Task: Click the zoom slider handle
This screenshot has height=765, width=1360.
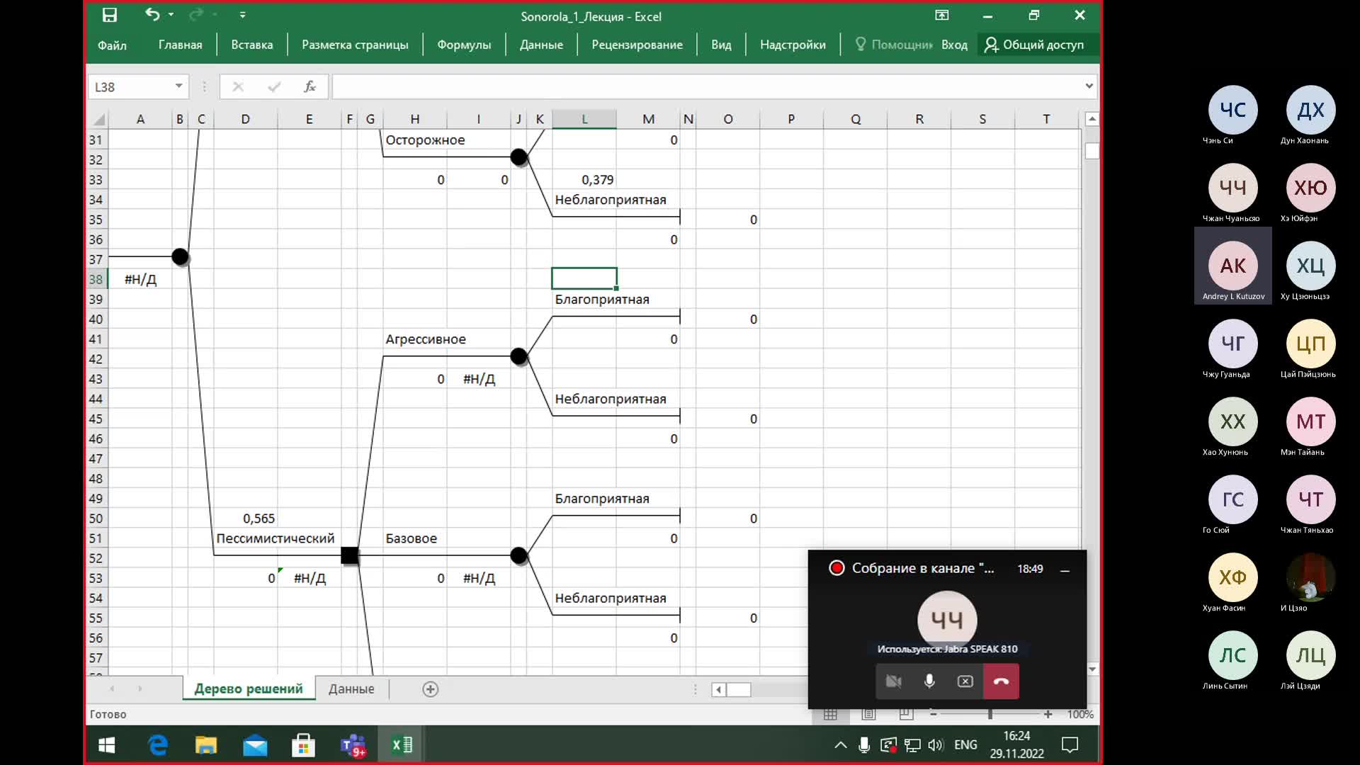Action: pyautogui.click(x=990, y=714)
